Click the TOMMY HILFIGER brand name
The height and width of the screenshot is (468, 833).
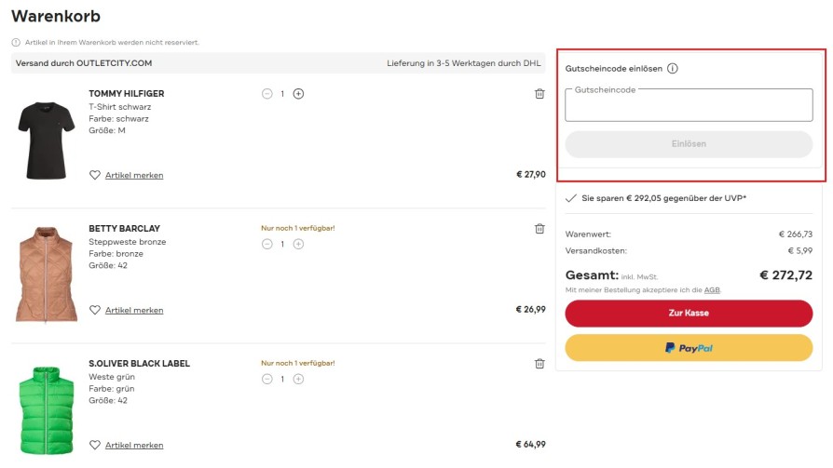tap(127, 93)
